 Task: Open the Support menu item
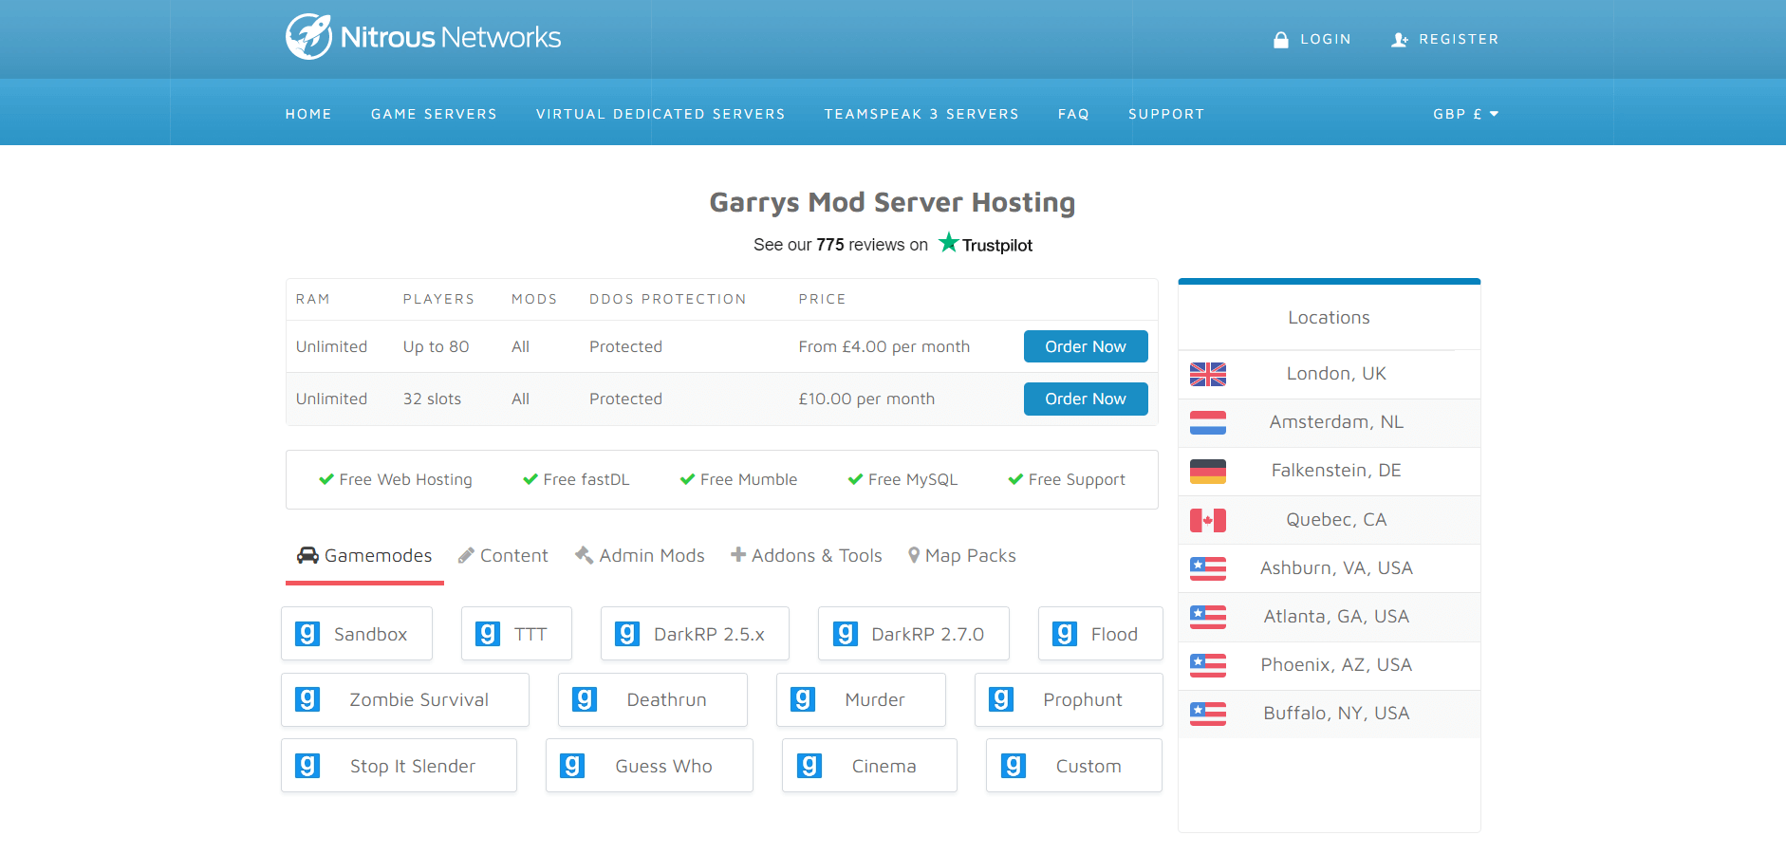pyautogui.click(x=1166, y=114)
